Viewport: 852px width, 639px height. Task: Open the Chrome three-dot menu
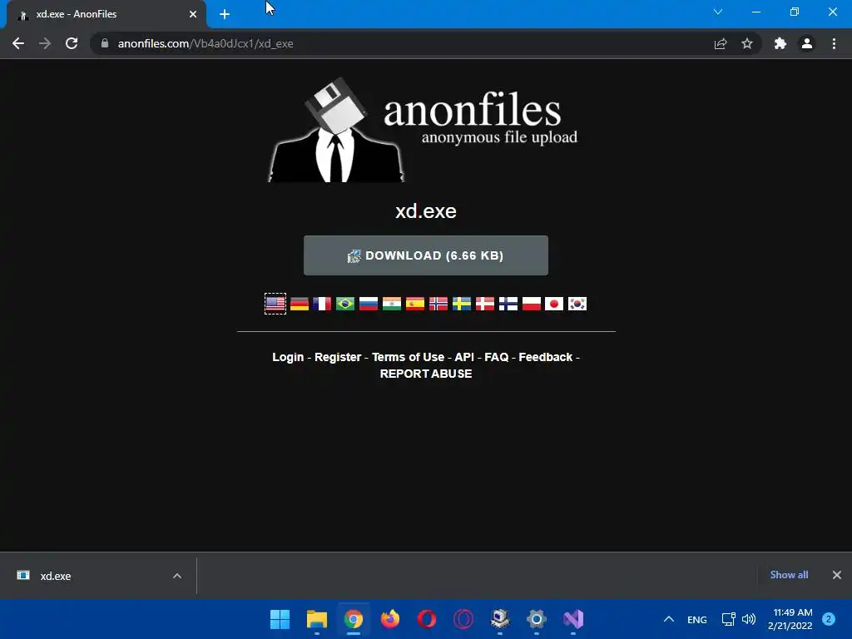[x=834, y=43]
